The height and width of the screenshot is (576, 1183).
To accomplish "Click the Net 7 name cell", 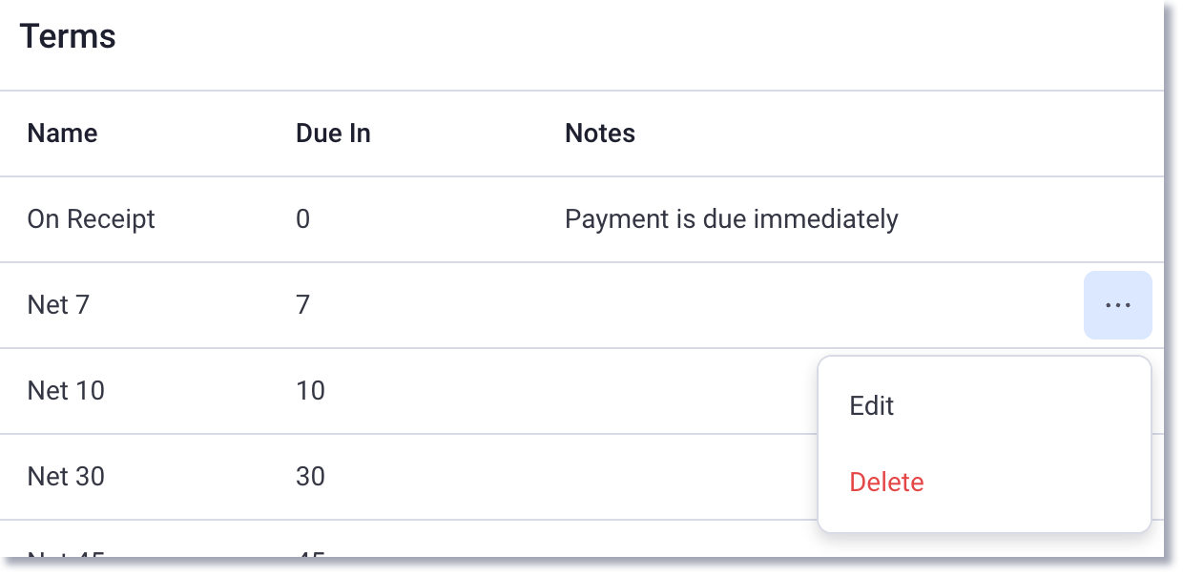I will coord(58,304).
